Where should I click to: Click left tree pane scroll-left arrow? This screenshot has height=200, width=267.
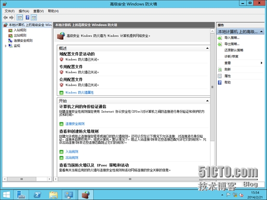[5, 179]
